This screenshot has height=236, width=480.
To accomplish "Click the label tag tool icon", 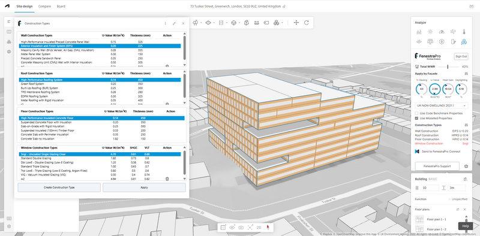I will point(266,23).
